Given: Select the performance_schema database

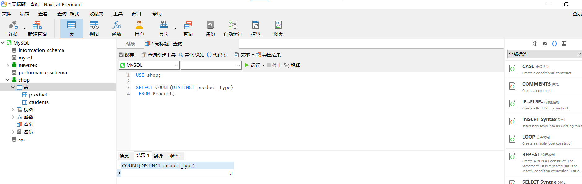Looking at the screenshot, I should [x=43, y=72].
